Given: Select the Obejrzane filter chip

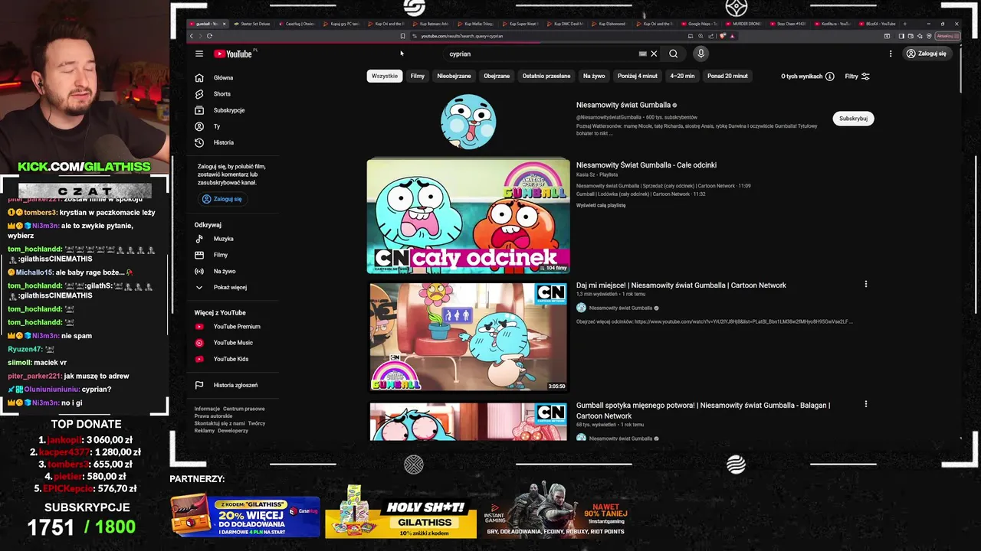Looking at the screenshot, I should [497, 76].
